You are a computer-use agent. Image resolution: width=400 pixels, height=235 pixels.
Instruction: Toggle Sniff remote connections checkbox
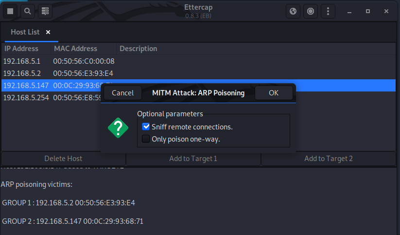[146, 127]
